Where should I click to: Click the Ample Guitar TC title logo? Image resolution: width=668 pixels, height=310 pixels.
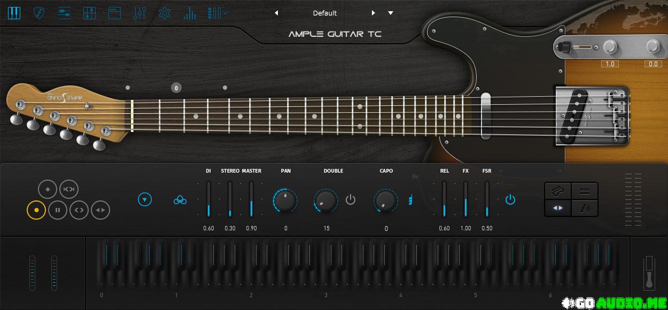[335, 34]
